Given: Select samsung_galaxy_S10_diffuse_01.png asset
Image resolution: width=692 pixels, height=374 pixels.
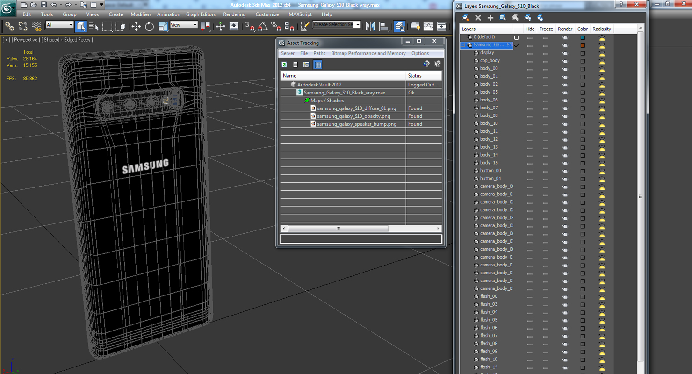Looking at the screenshot, I should pyautogui.click(x=356, y=108).
